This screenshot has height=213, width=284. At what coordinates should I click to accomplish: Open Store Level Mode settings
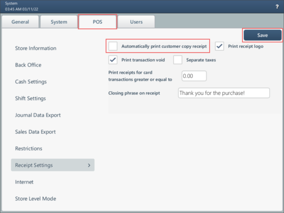point(36,199)
